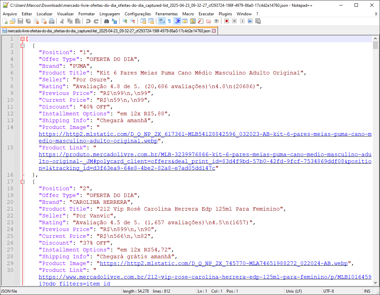Toggle synchronized vertical scrolling
This screenshot has width=380, height=295.
(143, 21)
